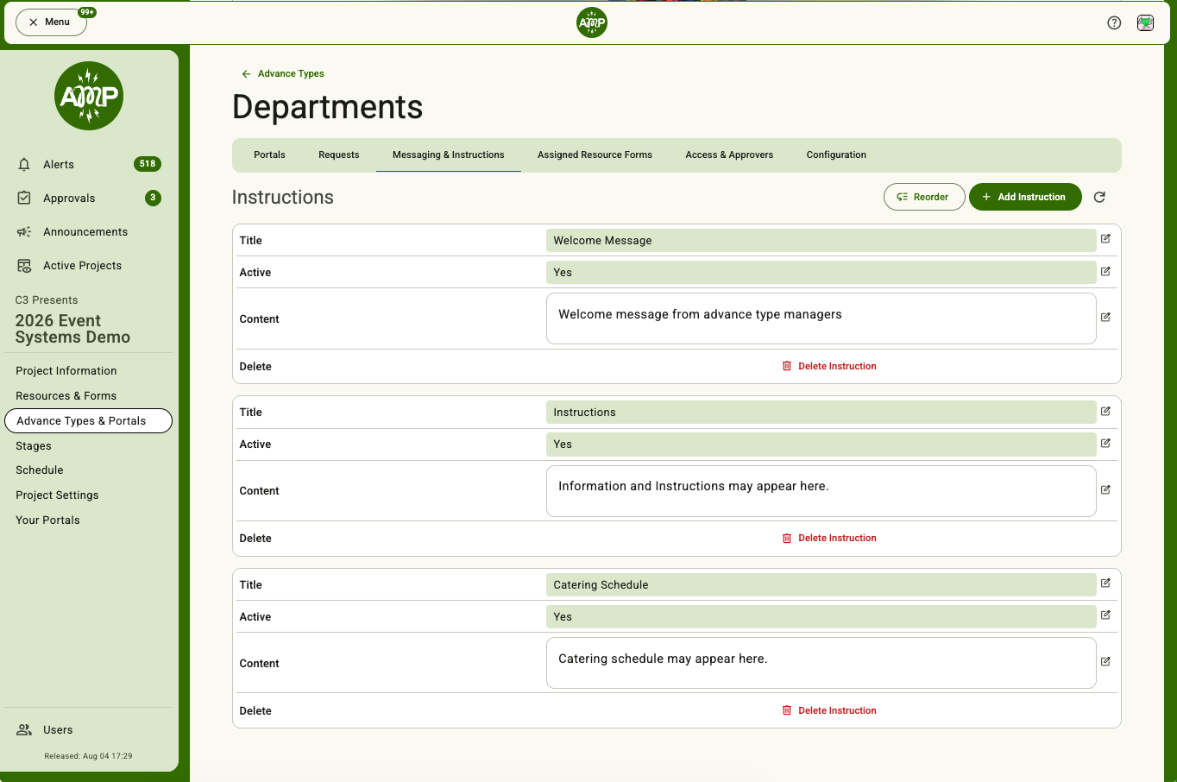1177x782 pixels.
Task: Click the Announcements megaphone icon
Action: tap(24, 231)
